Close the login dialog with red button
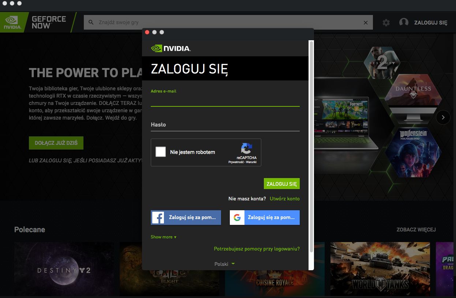 tap(147, 32)
